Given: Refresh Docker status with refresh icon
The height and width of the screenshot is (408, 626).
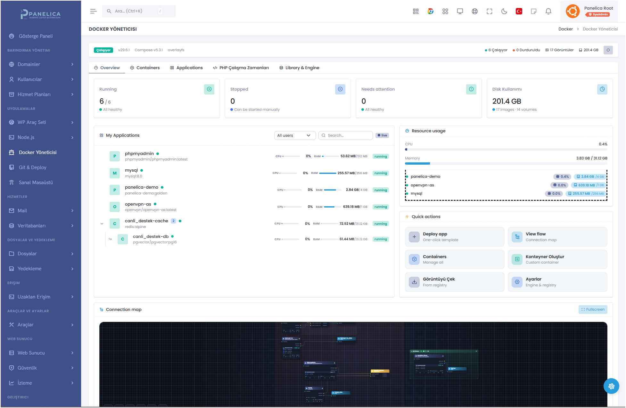Looking at the screenshot, I should [608, 50].
